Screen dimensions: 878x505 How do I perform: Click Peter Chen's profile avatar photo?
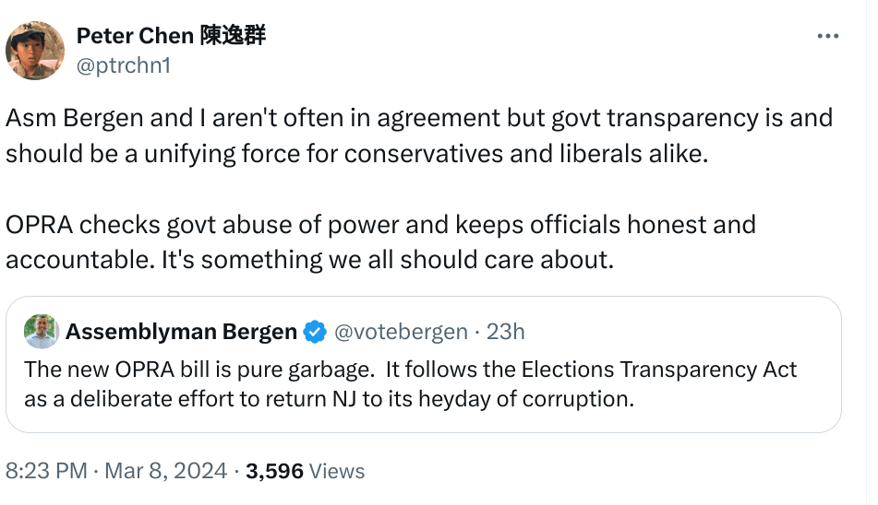(x=35, y=50)
